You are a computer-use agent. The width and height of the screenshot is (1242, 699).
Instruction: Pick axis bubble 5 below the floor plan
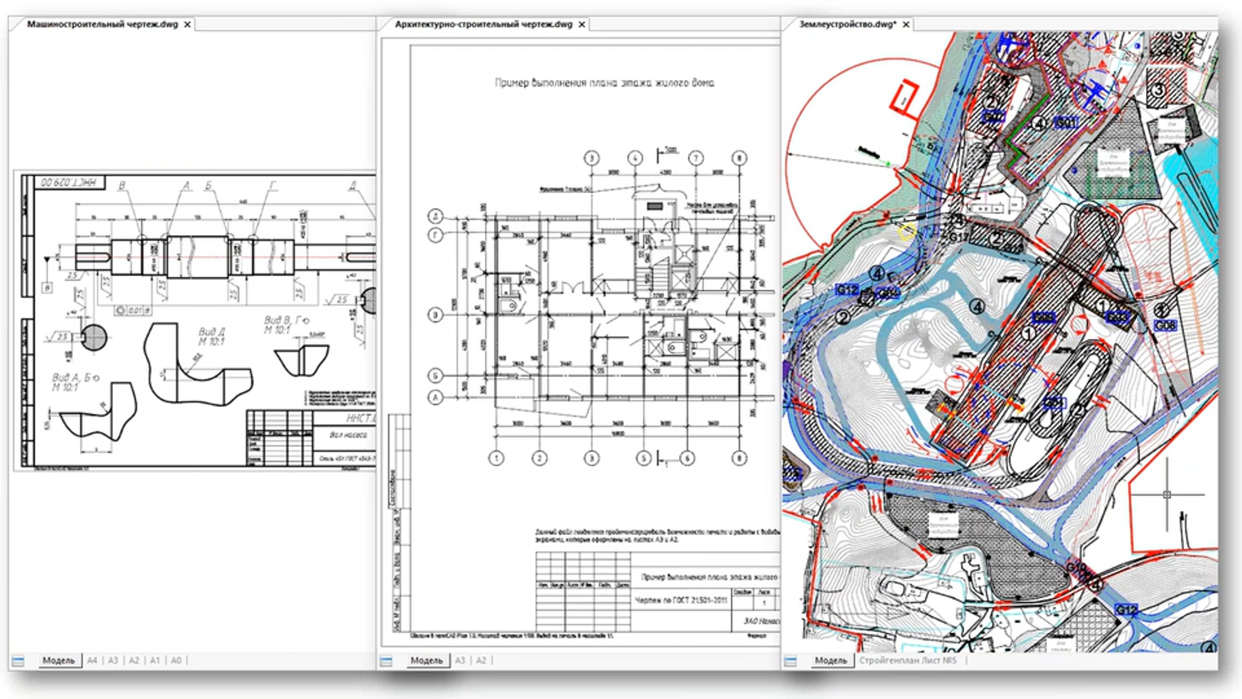(x=644, y=458)
